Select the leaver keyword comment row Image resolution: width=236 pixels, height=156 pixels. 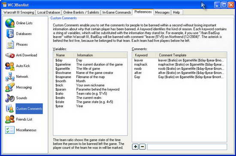(x=179, y=60)
